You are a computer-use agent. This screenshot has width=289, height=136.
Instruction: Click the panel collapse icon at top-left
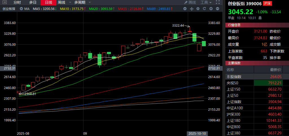tap(4, 2)
